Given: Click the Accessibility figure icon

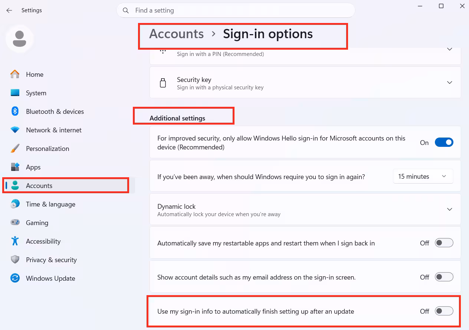Looking at the screenshot, I should click(x=15, y=241).
